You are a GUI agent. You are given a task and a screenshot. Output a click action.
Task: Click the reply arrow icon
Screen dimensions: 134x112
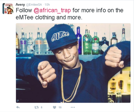[18, 107]
